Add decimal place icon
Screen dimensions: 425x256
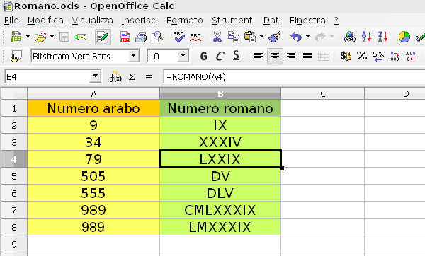(x=394, y=57)
